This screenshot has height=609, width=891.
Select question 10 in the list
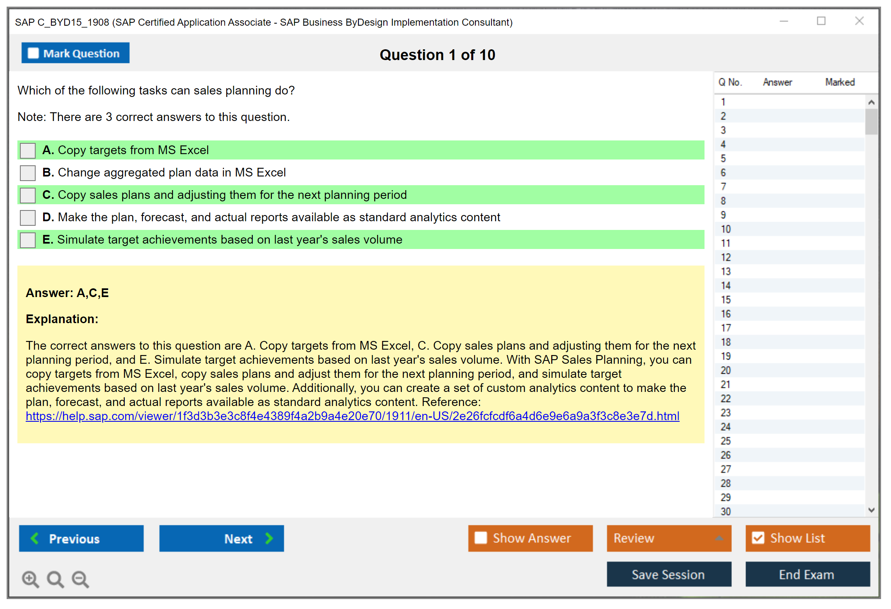[x=726, y=229]
